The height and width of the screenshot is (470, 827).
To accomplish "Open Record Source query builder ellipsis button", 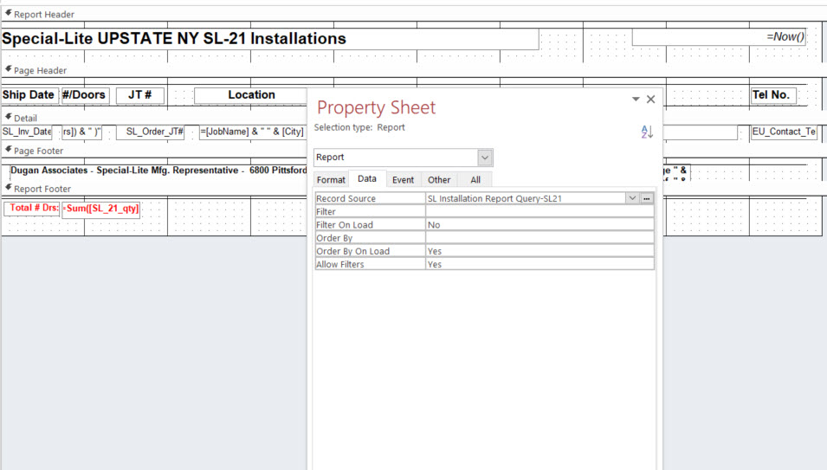I will 647,198.
